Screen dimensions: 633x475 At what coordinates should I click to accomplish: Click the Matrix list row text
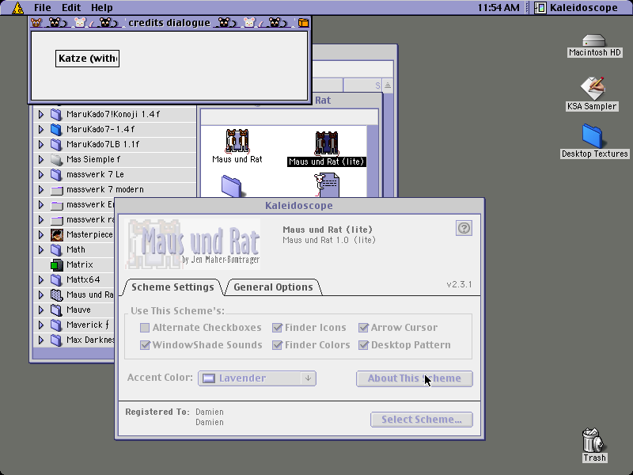coord(80,265)
